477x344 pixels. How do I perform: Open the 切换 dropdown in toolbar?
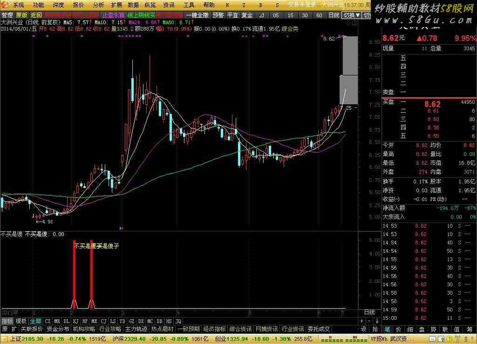point(352,15)
